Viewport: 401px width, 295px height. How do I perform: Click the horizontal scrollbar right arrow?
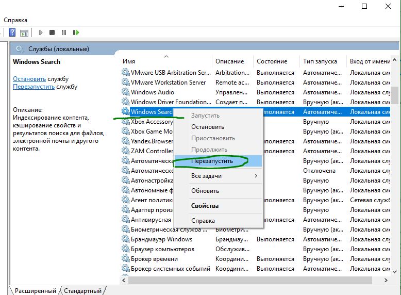[x=386, y=281]
